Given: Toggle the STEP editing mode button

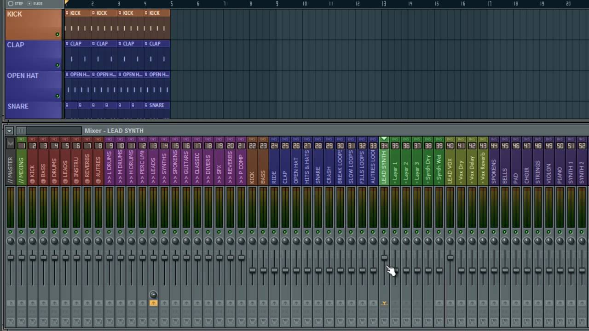Looking at the screenshot, I should [15, 4].
